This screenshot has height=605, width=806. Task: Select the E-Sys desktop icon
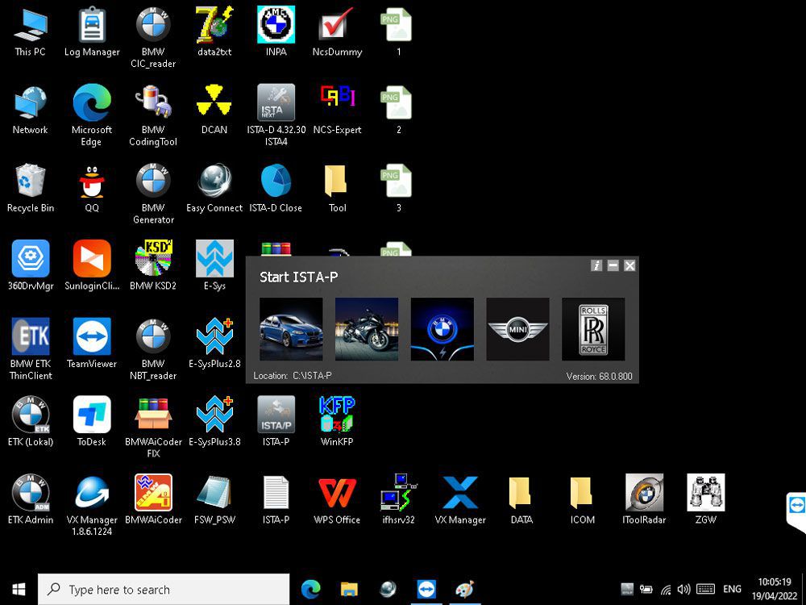coord(214,266)
